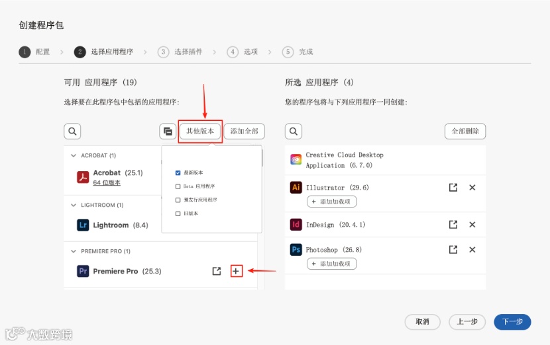Go back with 上一步 button

(x=467, y=322)
